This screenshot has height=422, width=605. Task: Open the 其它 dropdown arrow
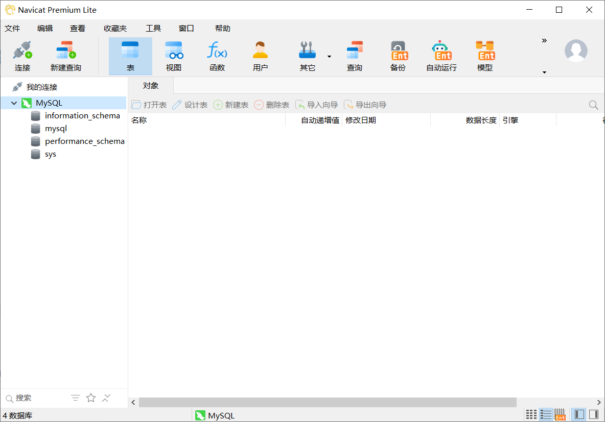pyautogui.click(x=329, y=57)
